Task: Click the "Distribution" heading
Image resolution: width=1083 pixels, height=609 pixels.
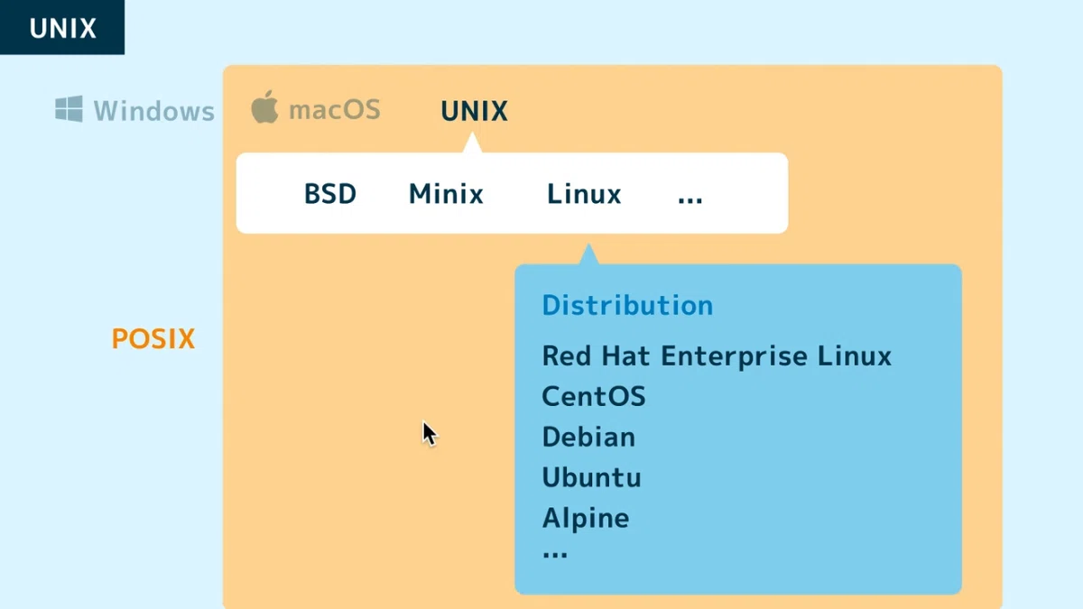Action: click(627, 305)
